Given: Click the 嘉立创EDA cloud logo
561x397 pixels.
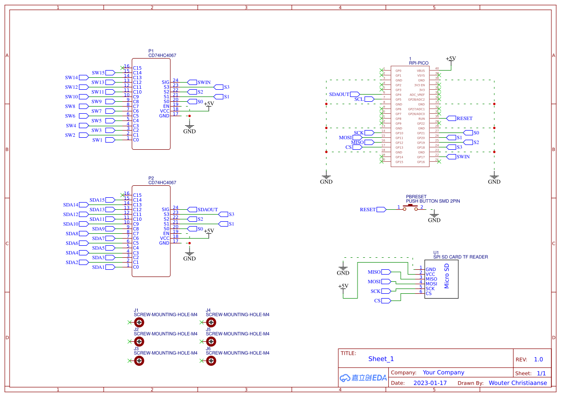Looking at the screenshot, I should click(x=362, y=378).
